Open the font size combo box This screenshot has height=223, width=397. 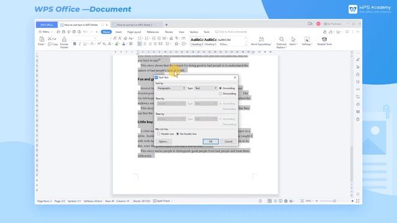105,38
